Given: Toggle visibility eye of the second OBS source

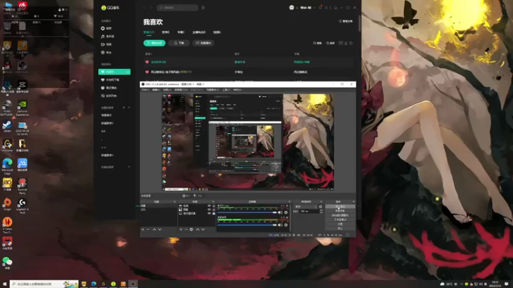Looking at the screenshot, I should point(209,210).
